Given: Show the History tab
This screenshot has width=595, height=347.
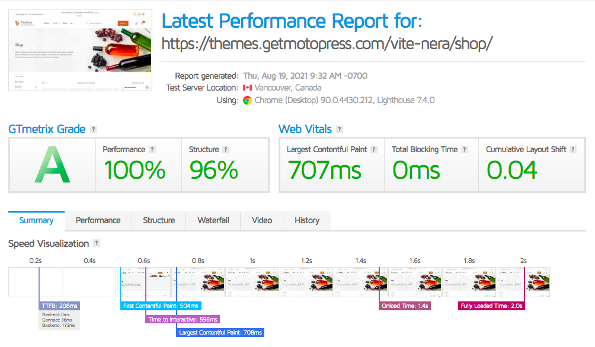Looking at the screenshot, I should pos(307,220).
